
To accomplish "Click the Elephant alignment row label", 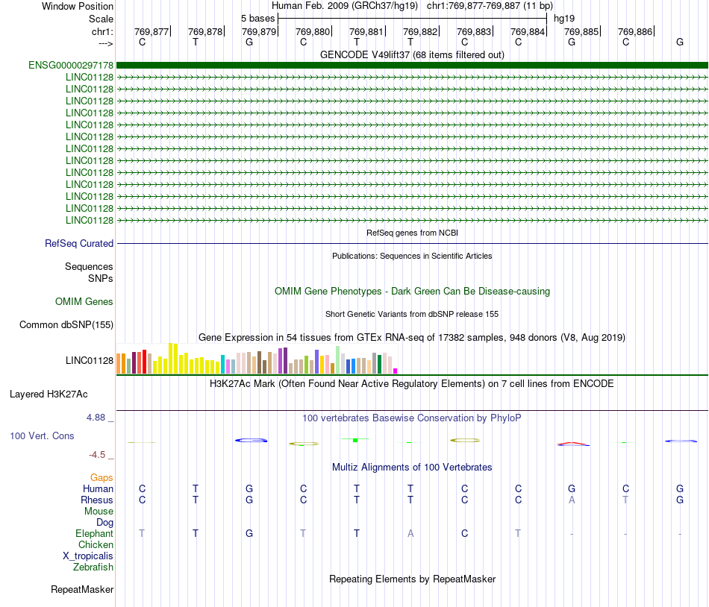I will (x=94, y=533).
